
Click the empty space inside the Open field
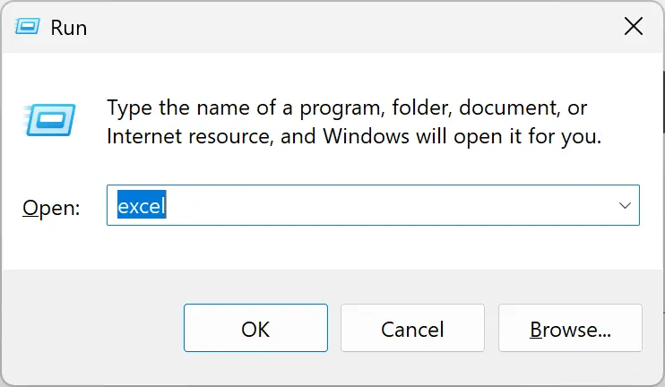[390, 205]
